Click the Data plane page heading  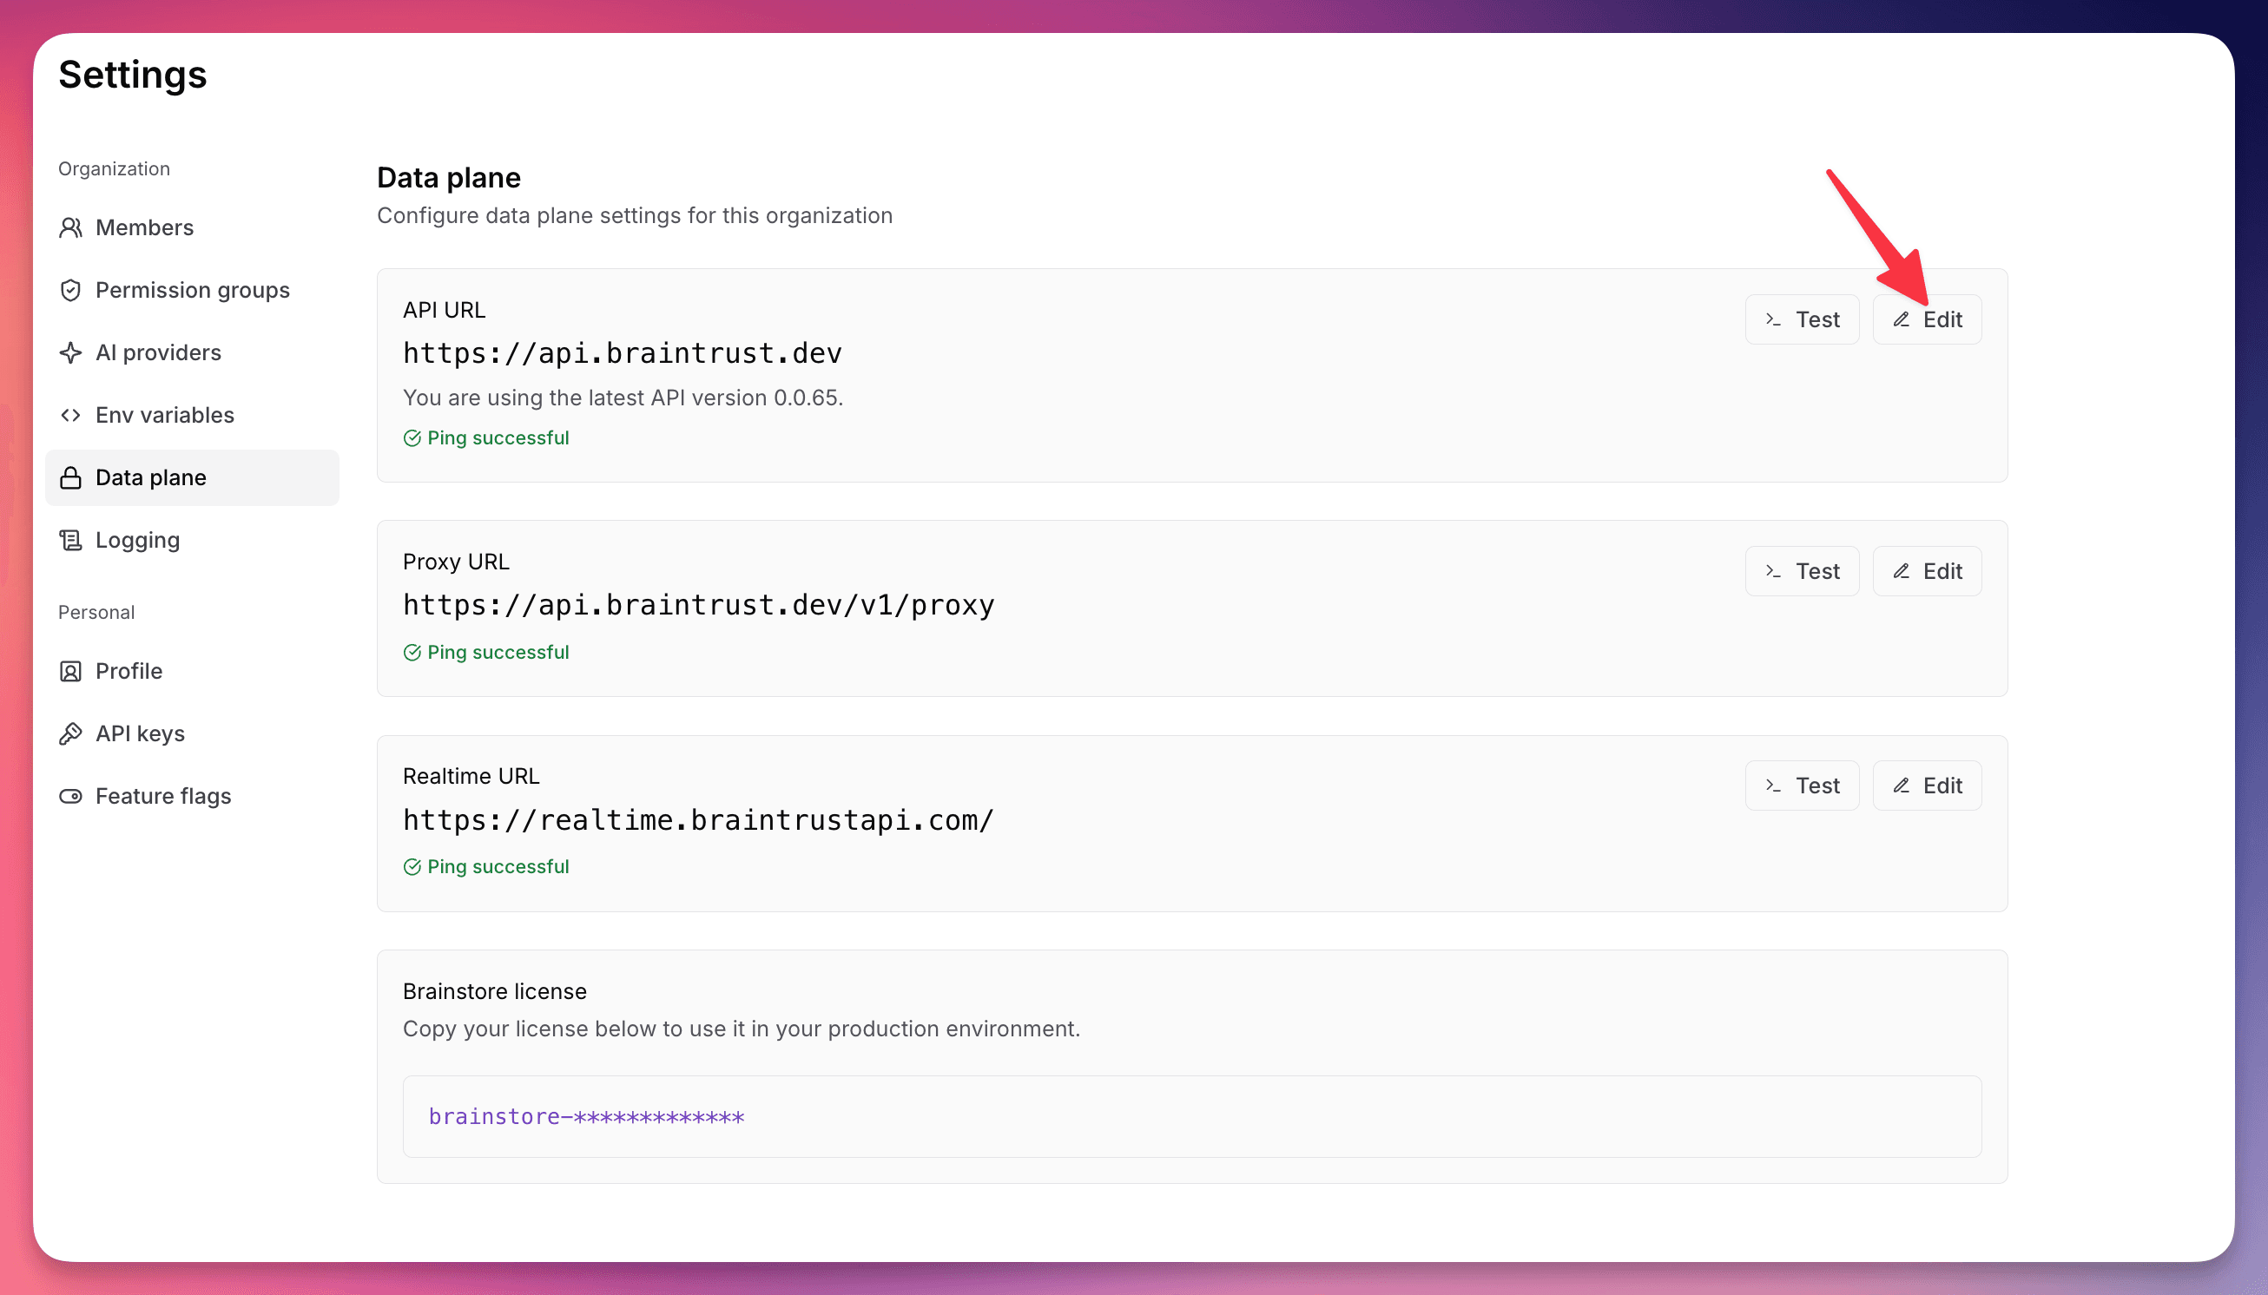pos(448,178)
